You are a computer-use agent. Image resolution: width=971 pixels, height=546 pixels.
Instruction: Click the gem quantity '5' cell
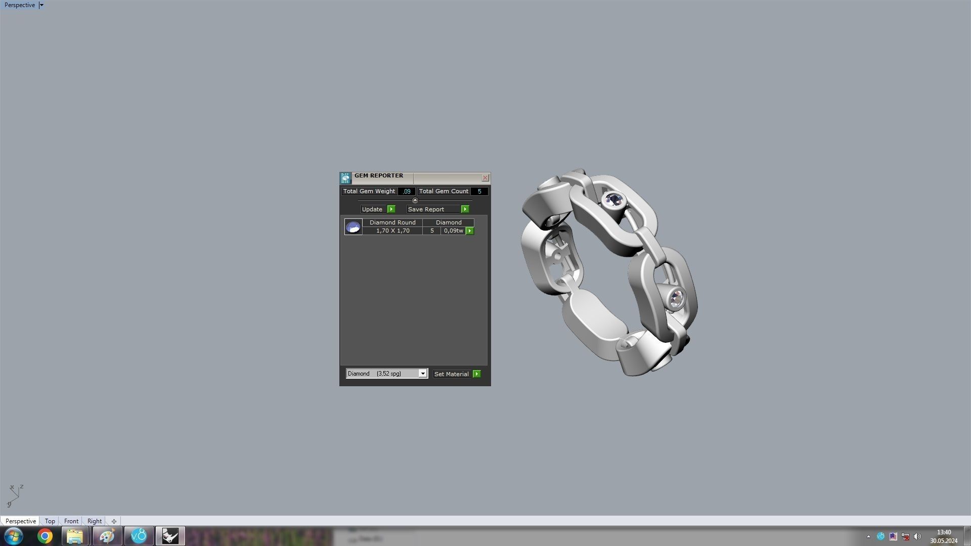tap(432, 231)
